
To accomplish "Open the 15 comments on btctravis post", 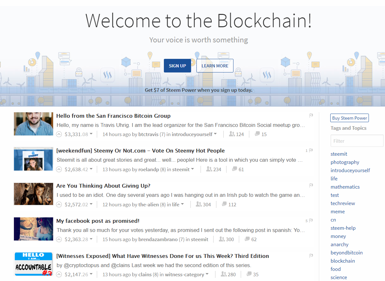I will (x=261, y=134).
